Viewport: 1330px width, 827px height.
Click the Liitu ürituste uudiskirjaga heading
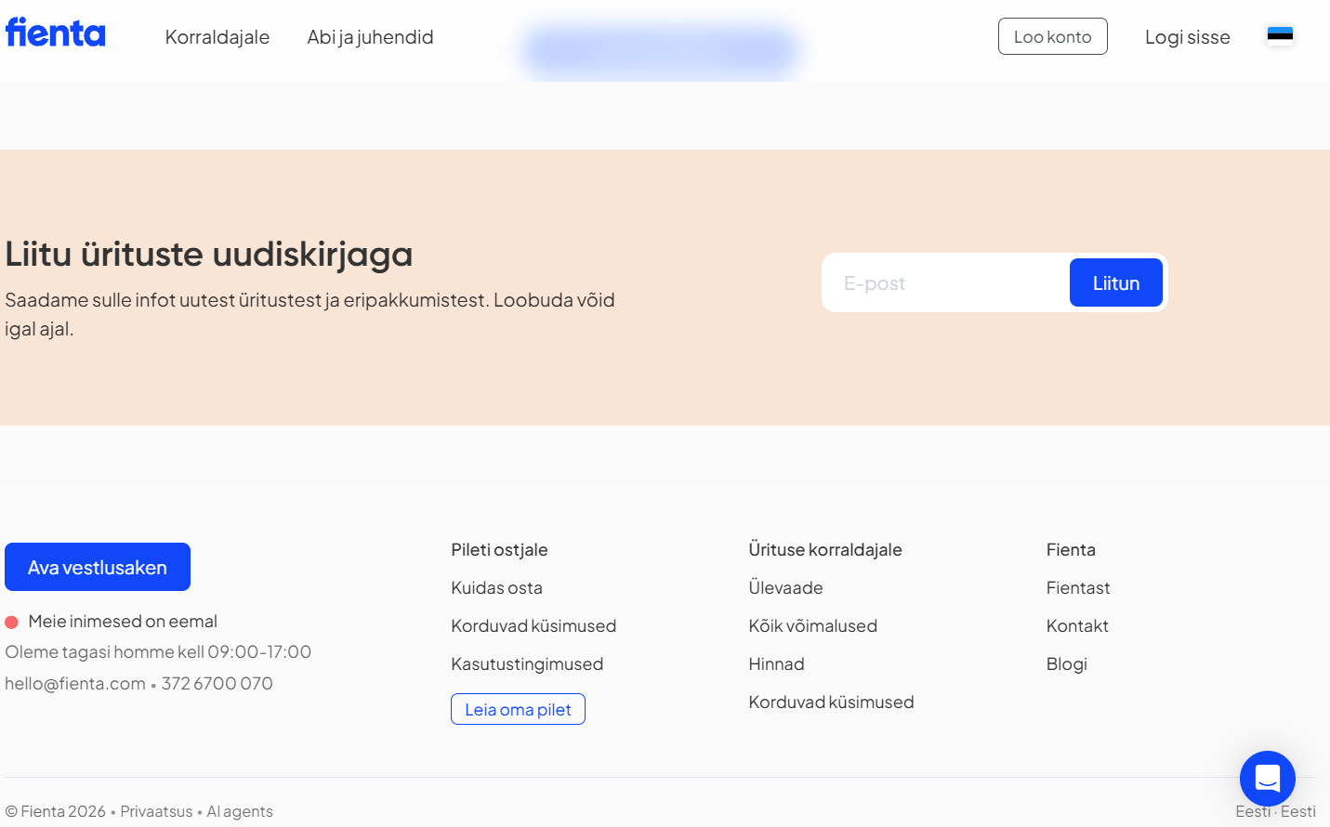(209, 254)
